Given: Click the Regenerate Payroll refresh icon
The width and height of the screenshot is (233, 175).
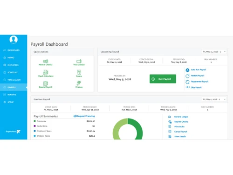Looking at the screenshot, I should pos(187,82).
